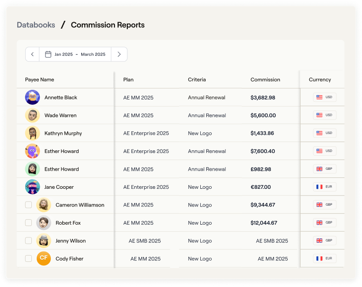Sort by Plan column header
This screenshot has height=287, width=362.
[x=128, y=80]
